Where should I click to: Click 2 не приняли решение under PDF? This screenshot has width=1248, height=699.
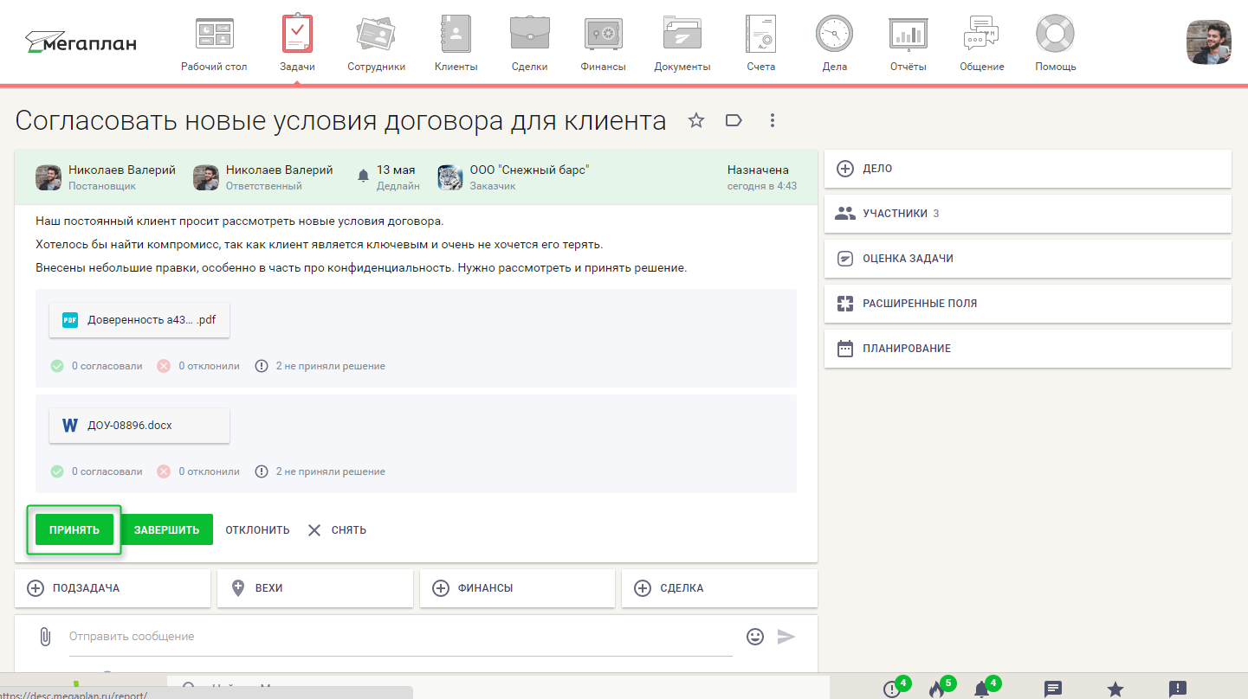coord(320,366)
